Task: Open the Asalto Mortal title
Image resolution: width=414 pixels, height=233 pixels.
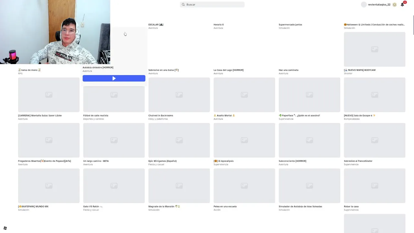Action: pos(224,116)
